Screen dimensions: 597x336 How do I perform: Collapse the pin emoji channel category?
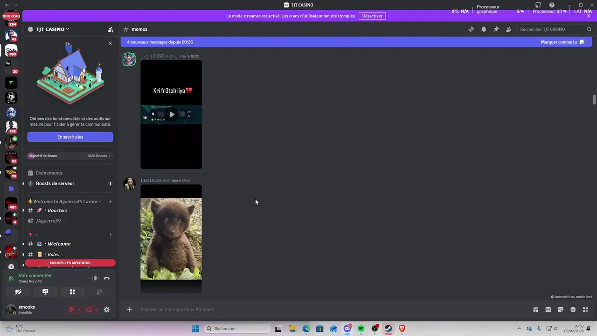(33, 235)
